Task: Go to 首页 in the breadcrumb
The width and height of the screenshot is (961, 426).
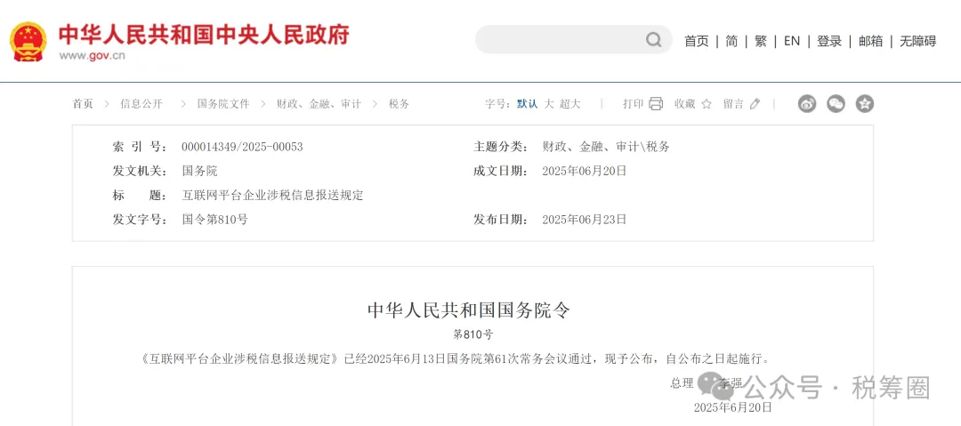Action: (x=83, y=104)
